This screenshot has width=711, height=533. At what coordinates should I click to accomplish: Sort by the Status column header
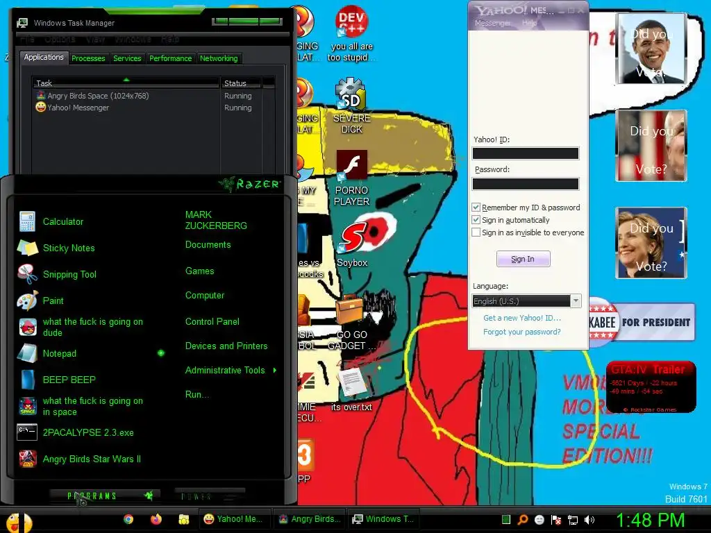tap(241, 83)
